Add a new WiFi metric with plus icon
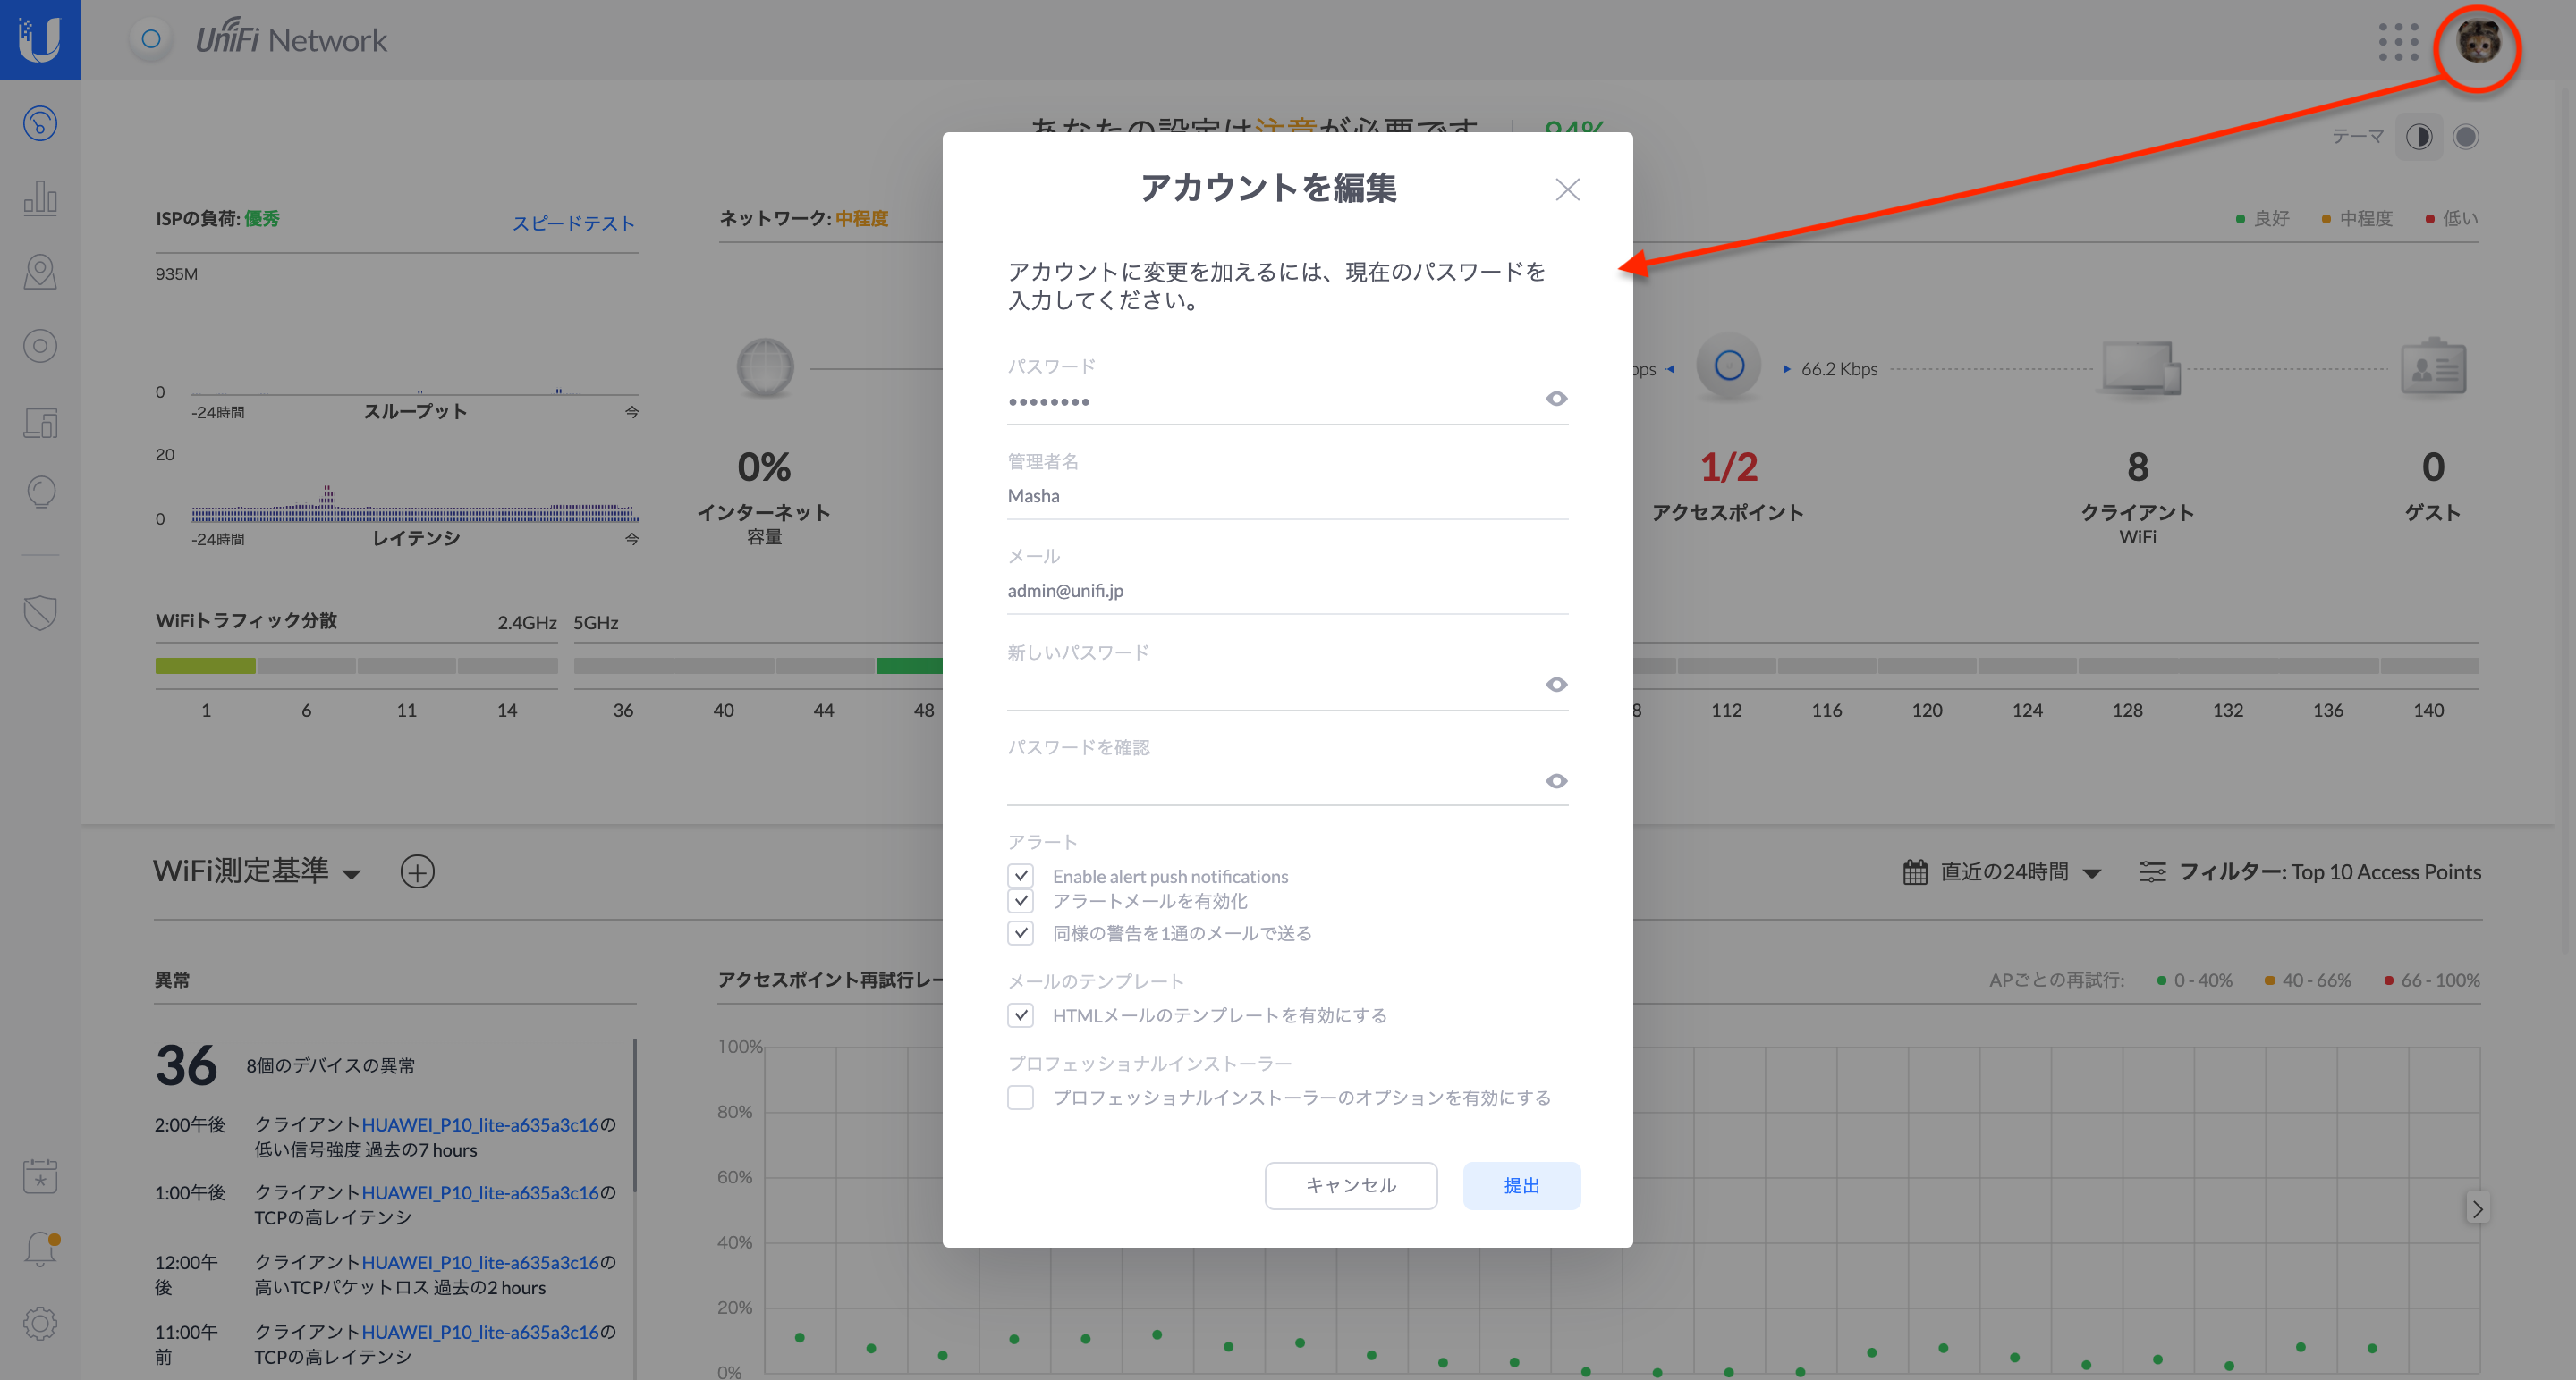This screenshot has height=1380, width=2576. click(417, 871)
